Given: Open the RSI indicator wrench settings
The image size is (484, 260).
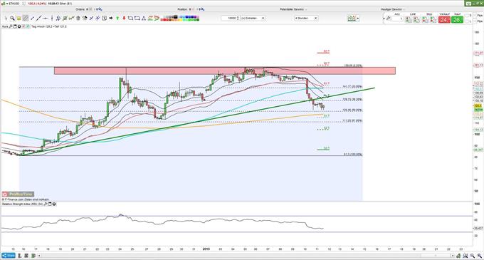Looking at the screenshot, I should [x=46, y=204].
